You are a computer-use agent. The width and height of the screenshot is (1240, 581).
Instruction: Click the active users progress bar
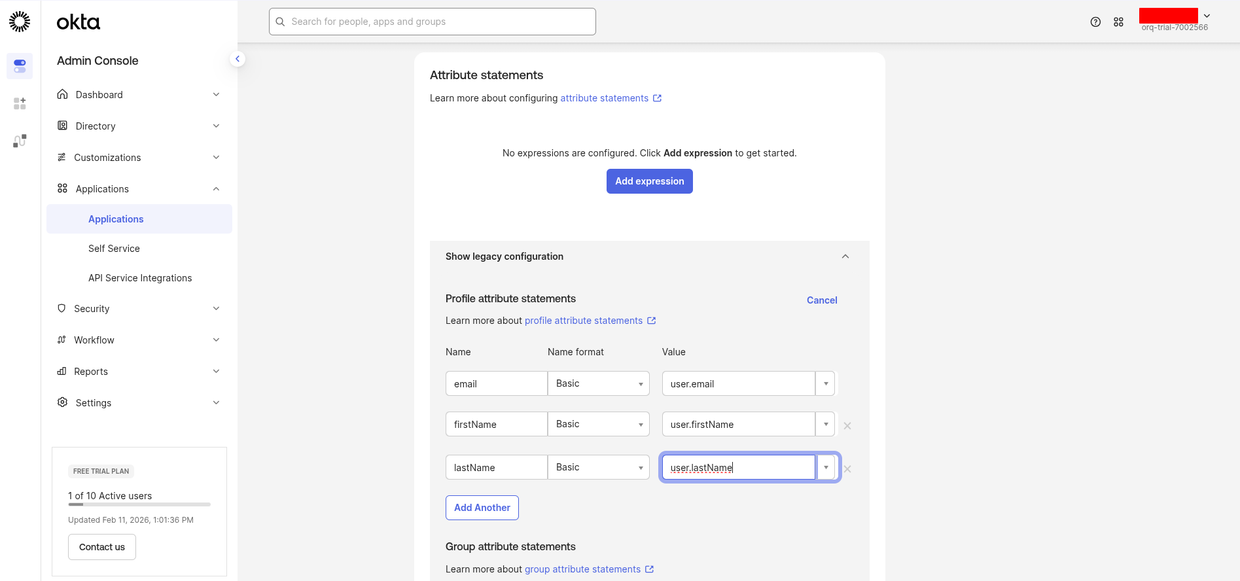(139, 504)
